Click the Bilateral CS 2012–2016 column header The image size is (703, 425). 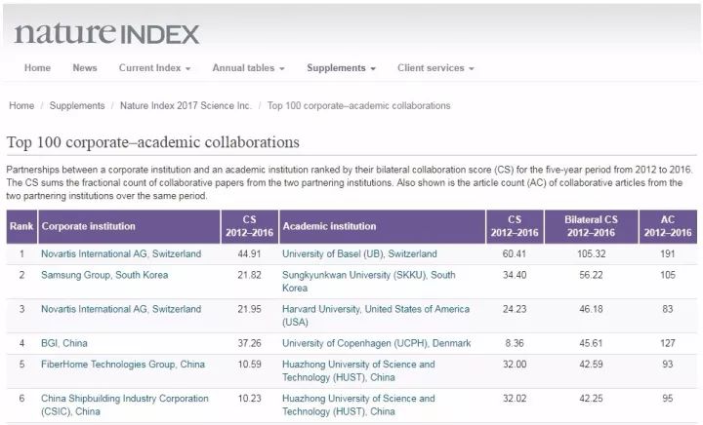tap(591, 226)
